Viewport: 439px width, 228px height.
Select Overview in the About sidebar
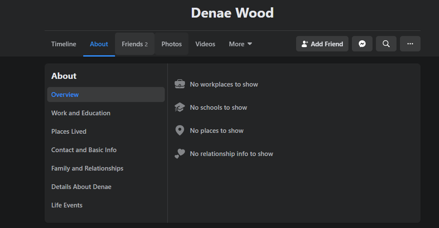click(106, 95)
